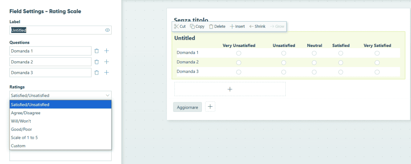Select Very Satisfied for Domanda 3

click(377, 72)
